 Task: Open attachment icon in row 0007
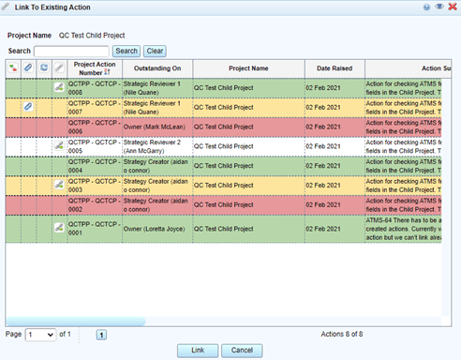(x=28, y=107)
